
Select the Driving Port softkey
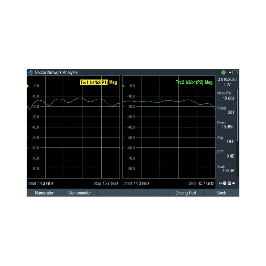click(186, 193)
